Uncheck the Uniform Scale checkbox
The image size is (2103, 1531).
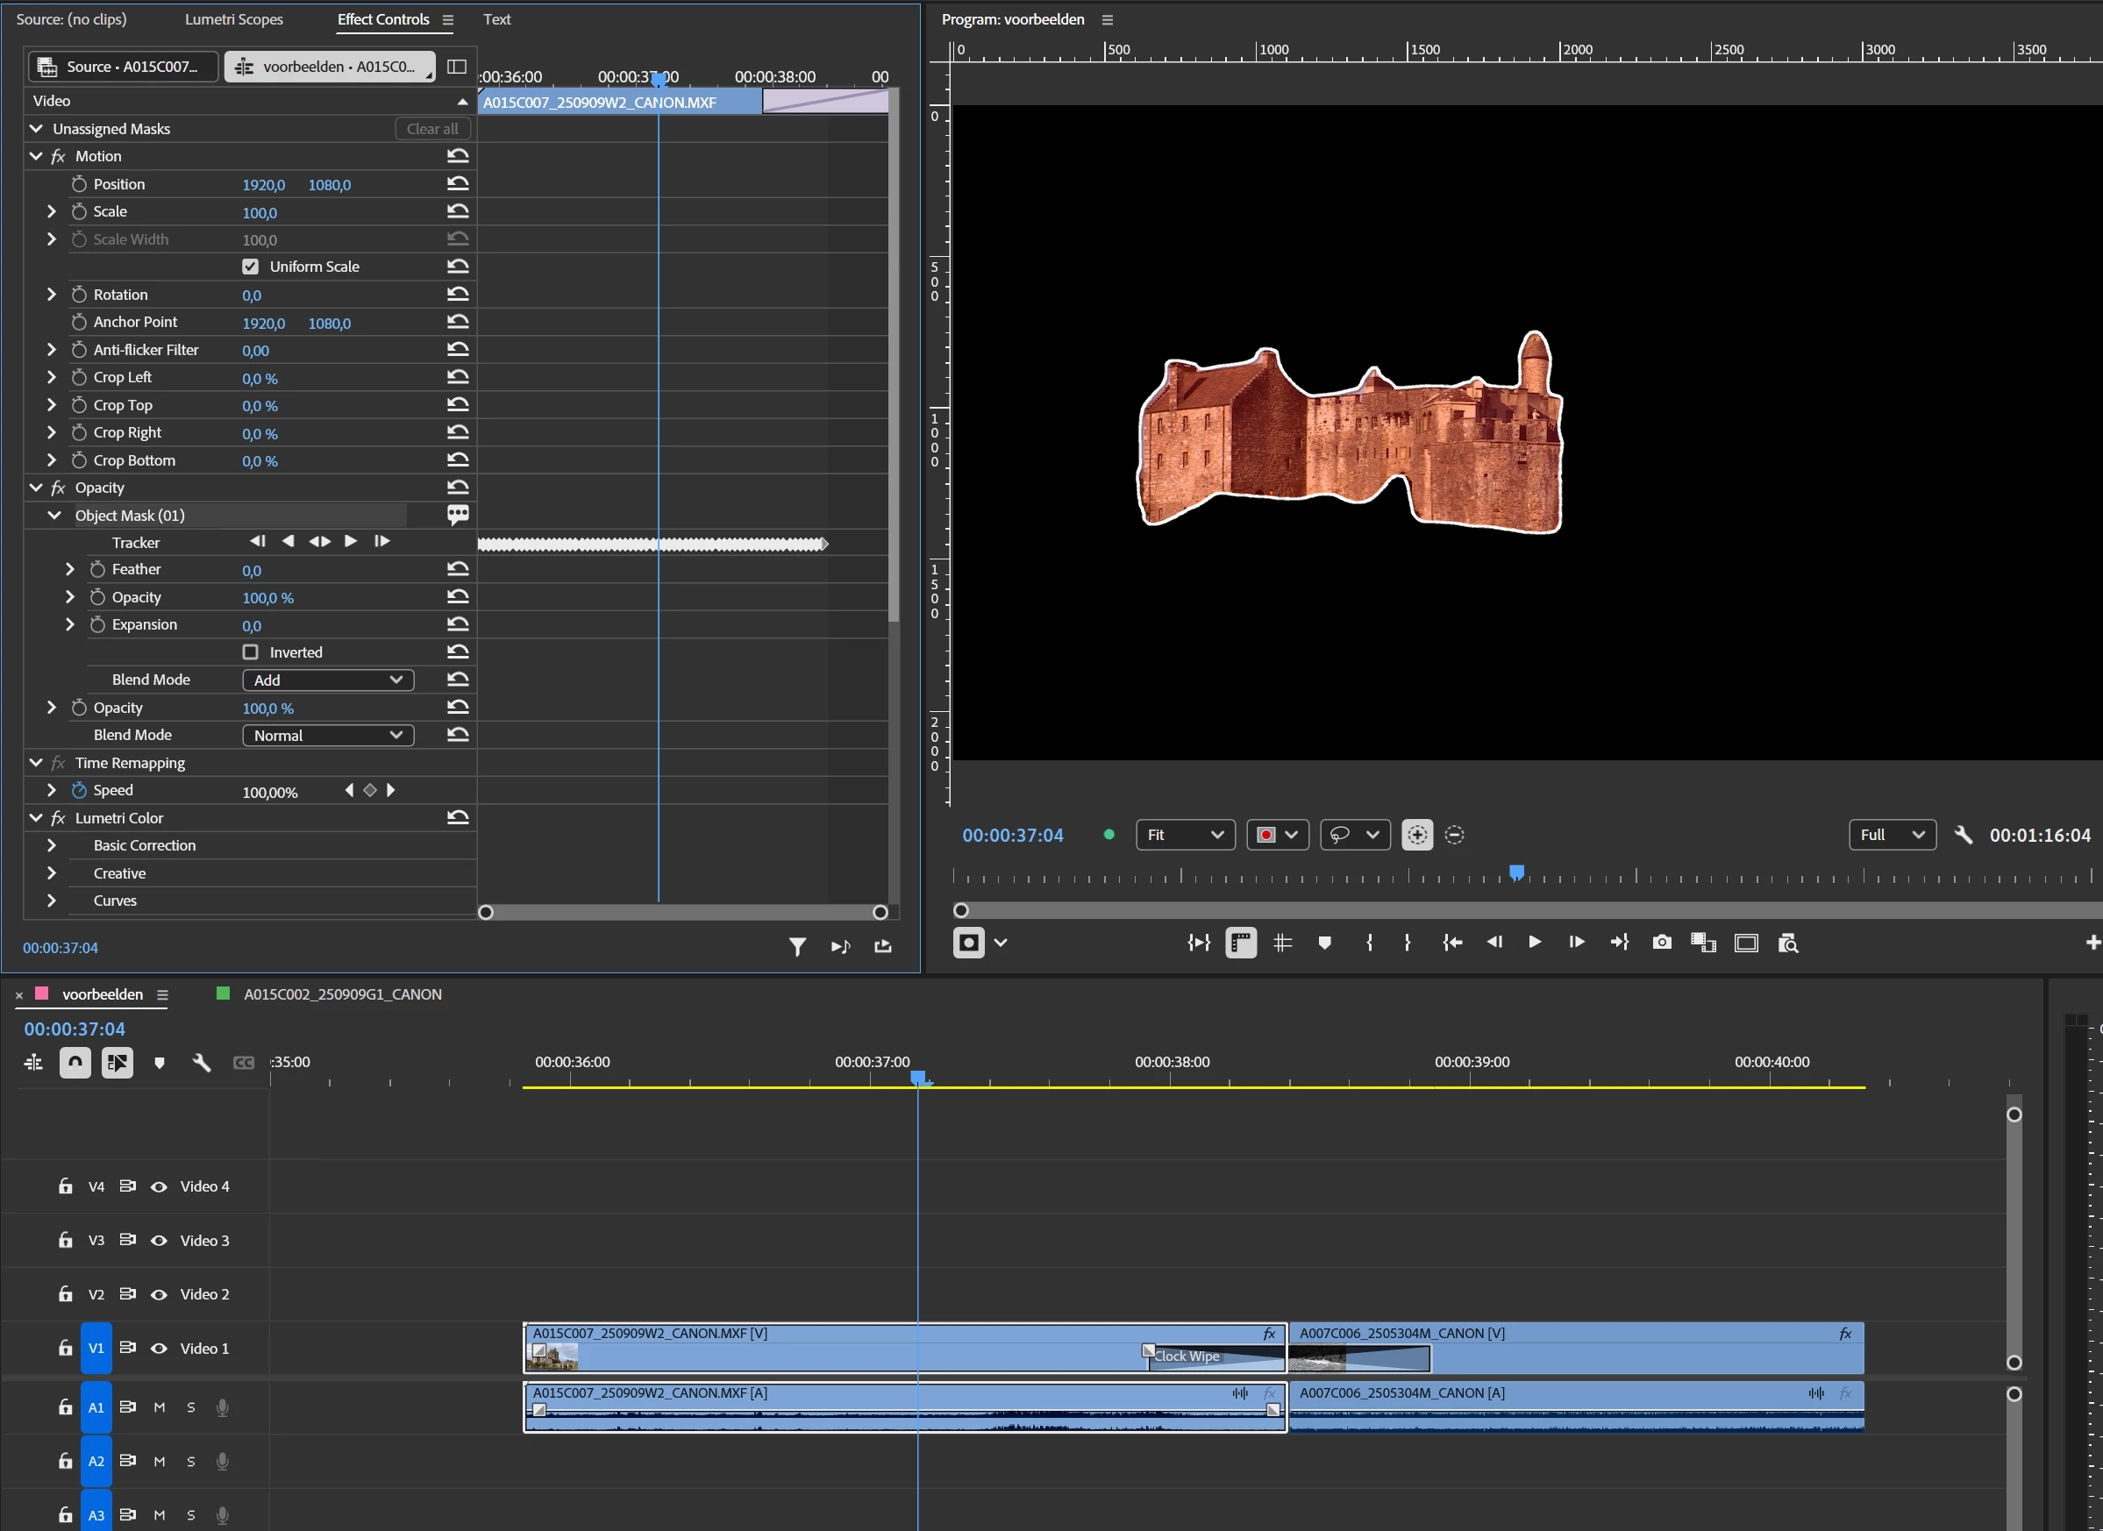point(250,267)
